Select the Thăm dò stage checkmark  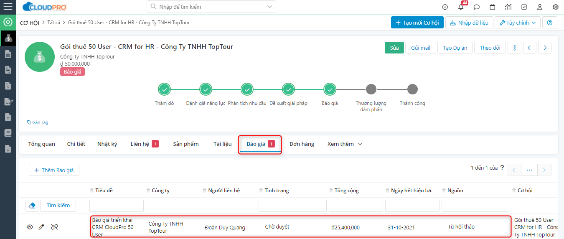point(164,89)
